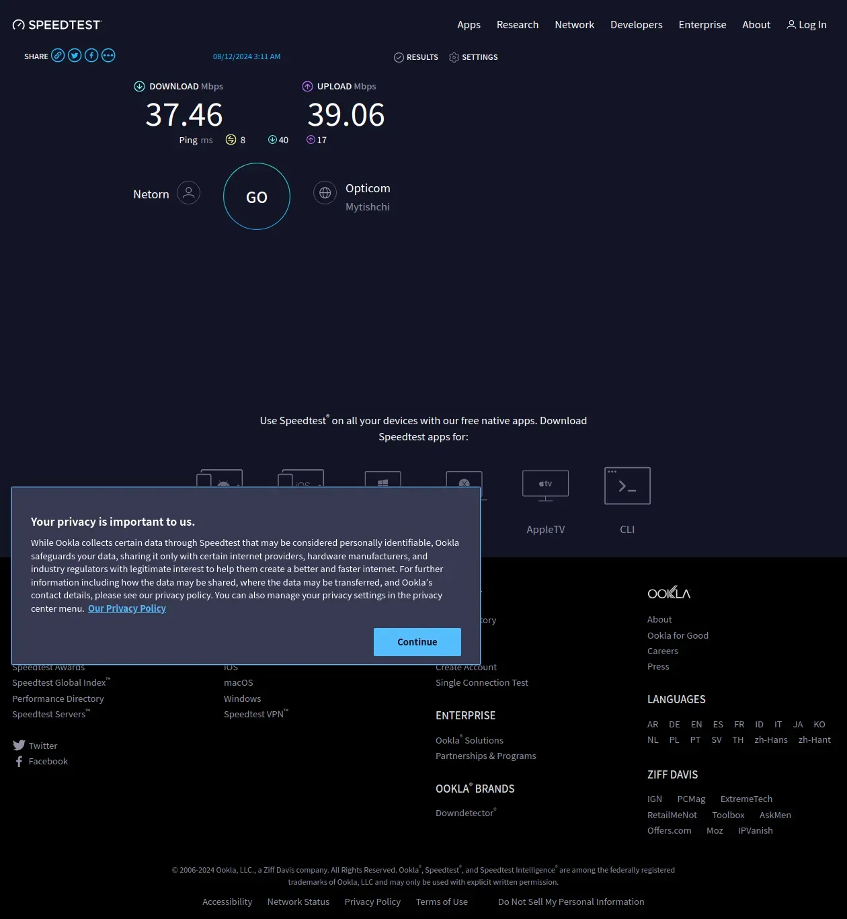Image resolution: width=847 pixels, height=919 pixels.
Task: Click the idle ping latency icon
Action: [x=231, y=140]
